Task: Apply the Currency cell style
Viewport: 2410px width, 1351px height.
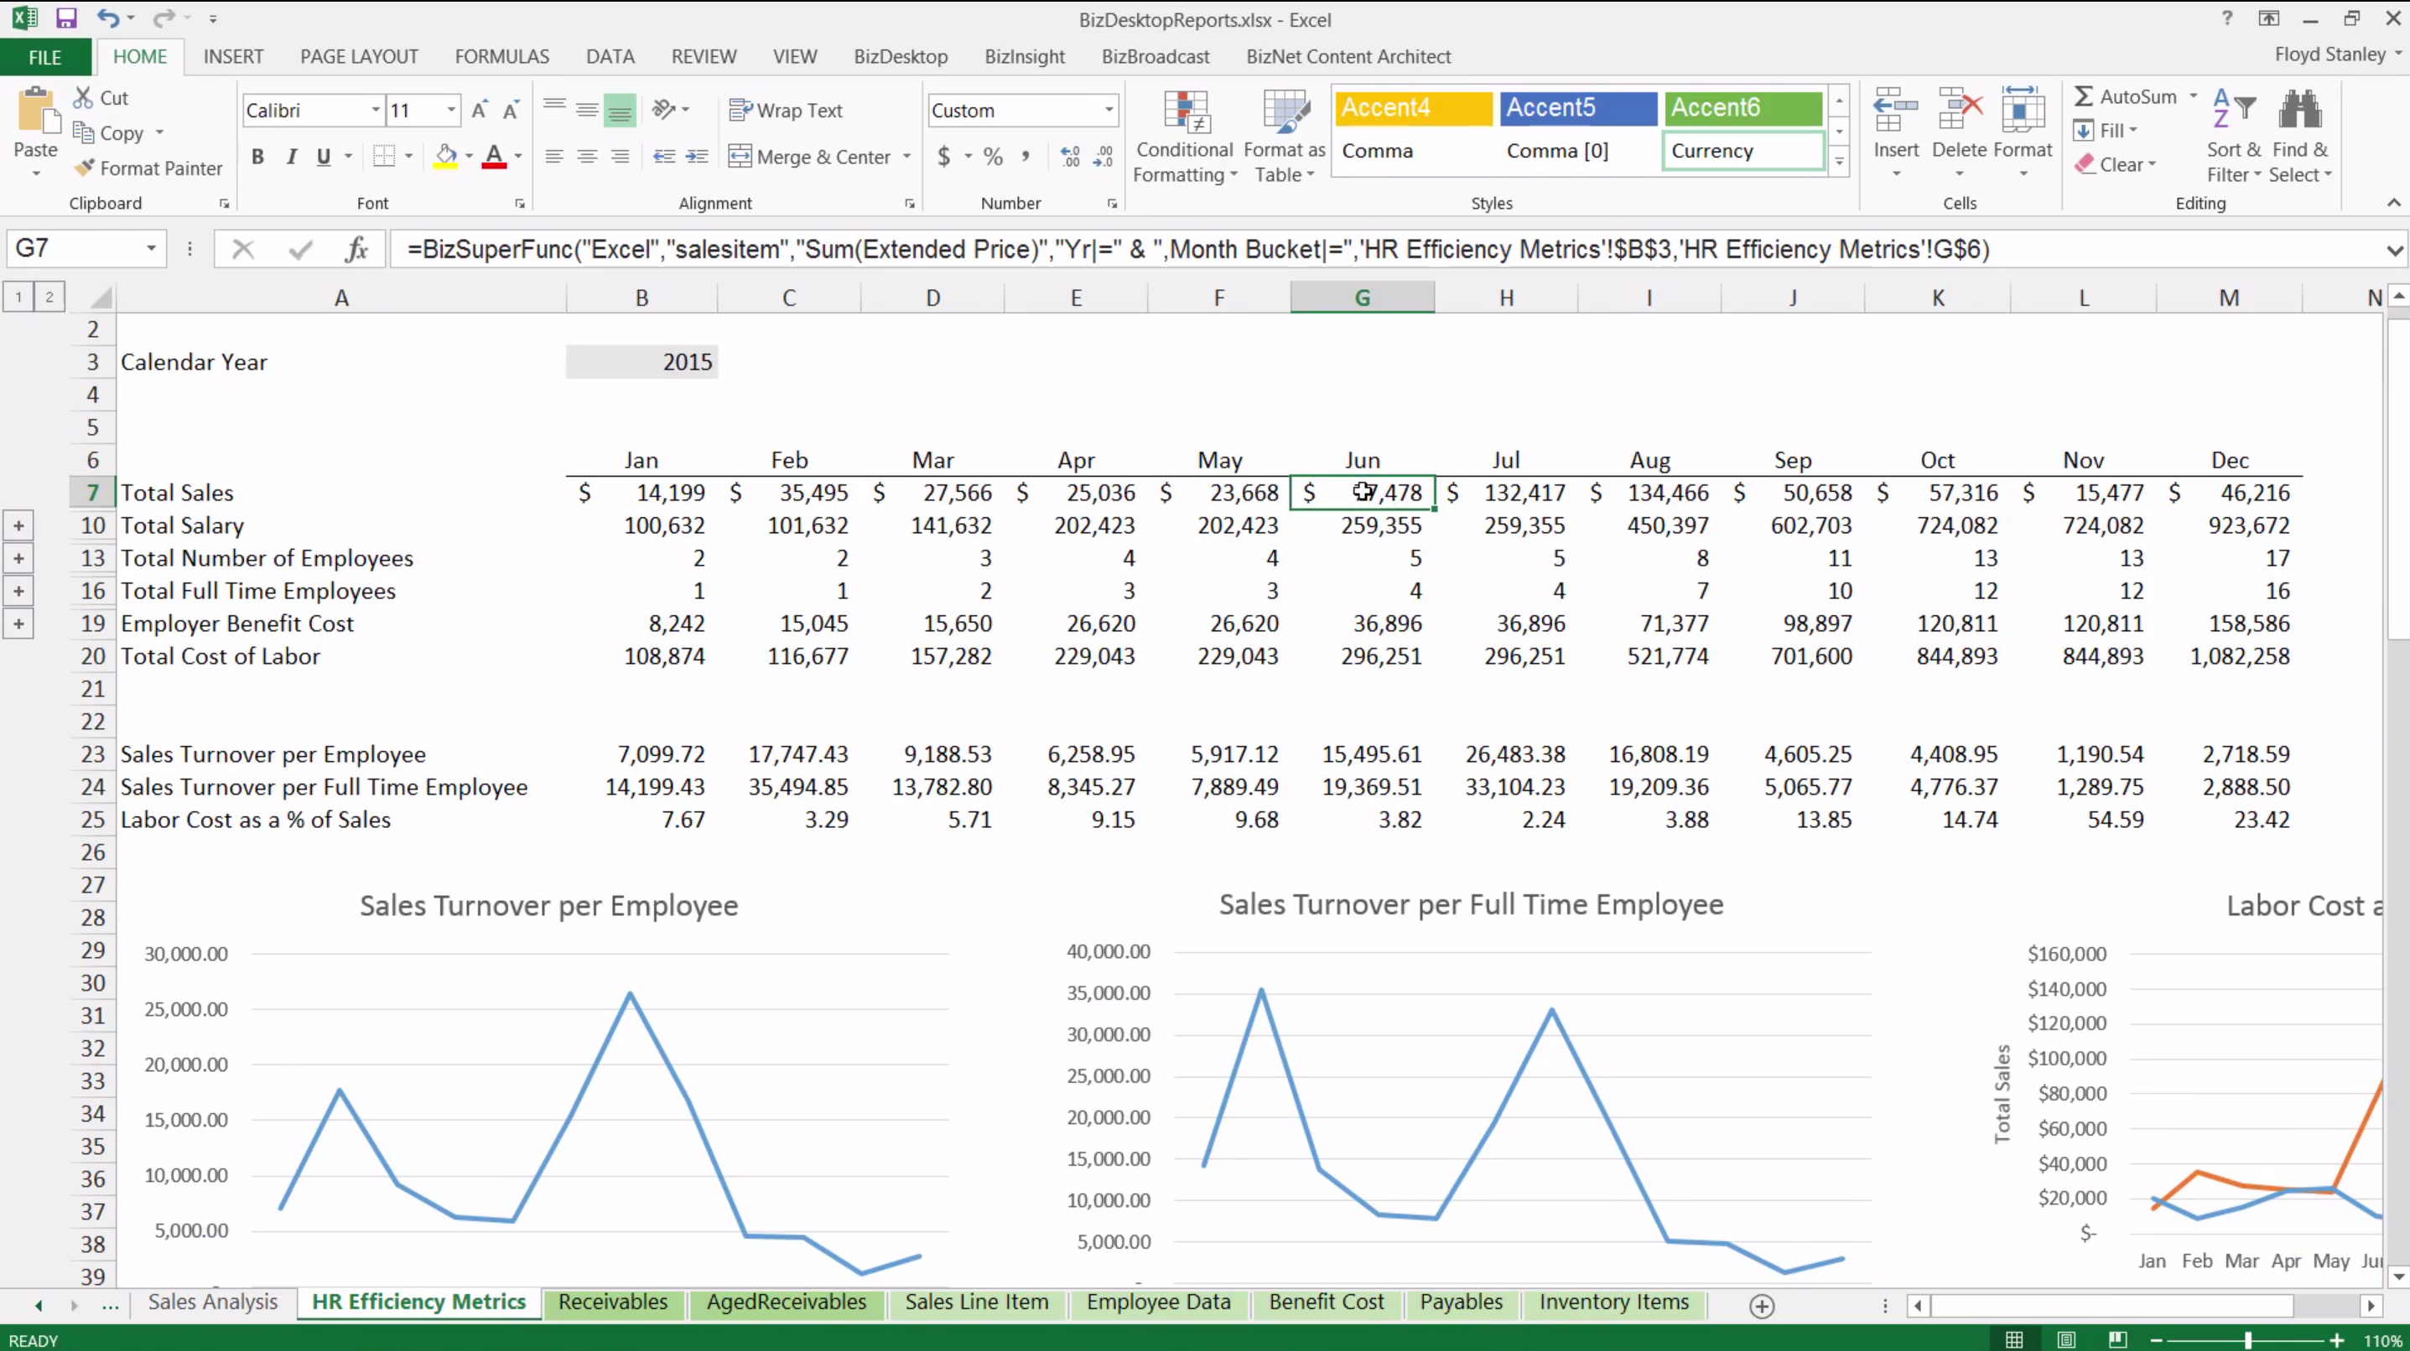Action: coord(1742,151)
